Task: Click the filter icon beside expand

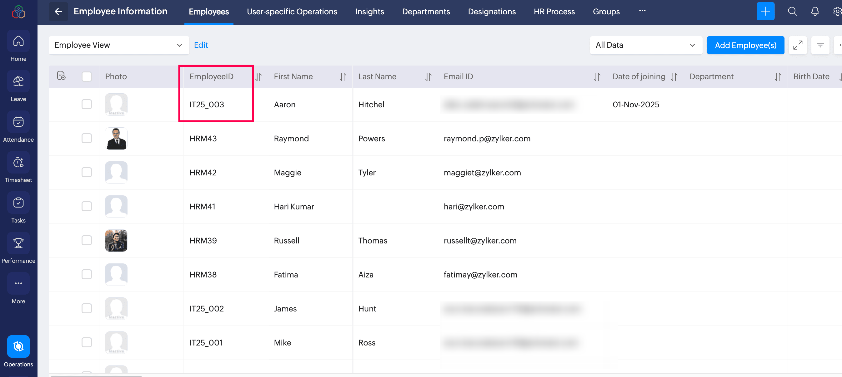Action: [820, 45]
